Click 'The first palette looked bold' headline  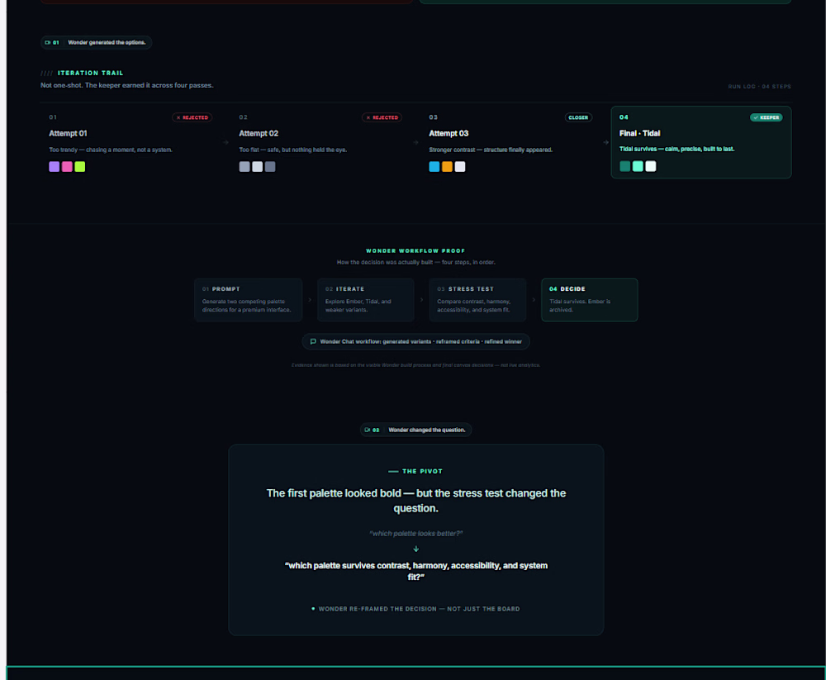pos(416,500)
